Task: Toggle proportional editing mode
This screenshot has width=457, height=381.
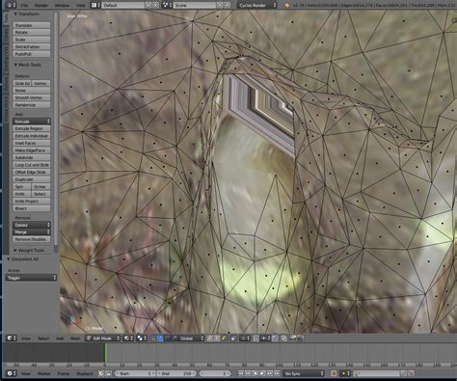Action: pyautogui.click(x=245, y=338)
